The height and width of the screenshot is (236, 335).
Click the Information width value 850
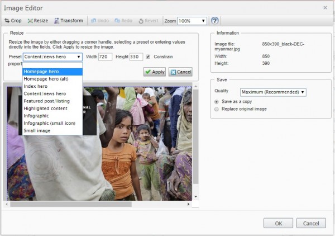point(266,56)
